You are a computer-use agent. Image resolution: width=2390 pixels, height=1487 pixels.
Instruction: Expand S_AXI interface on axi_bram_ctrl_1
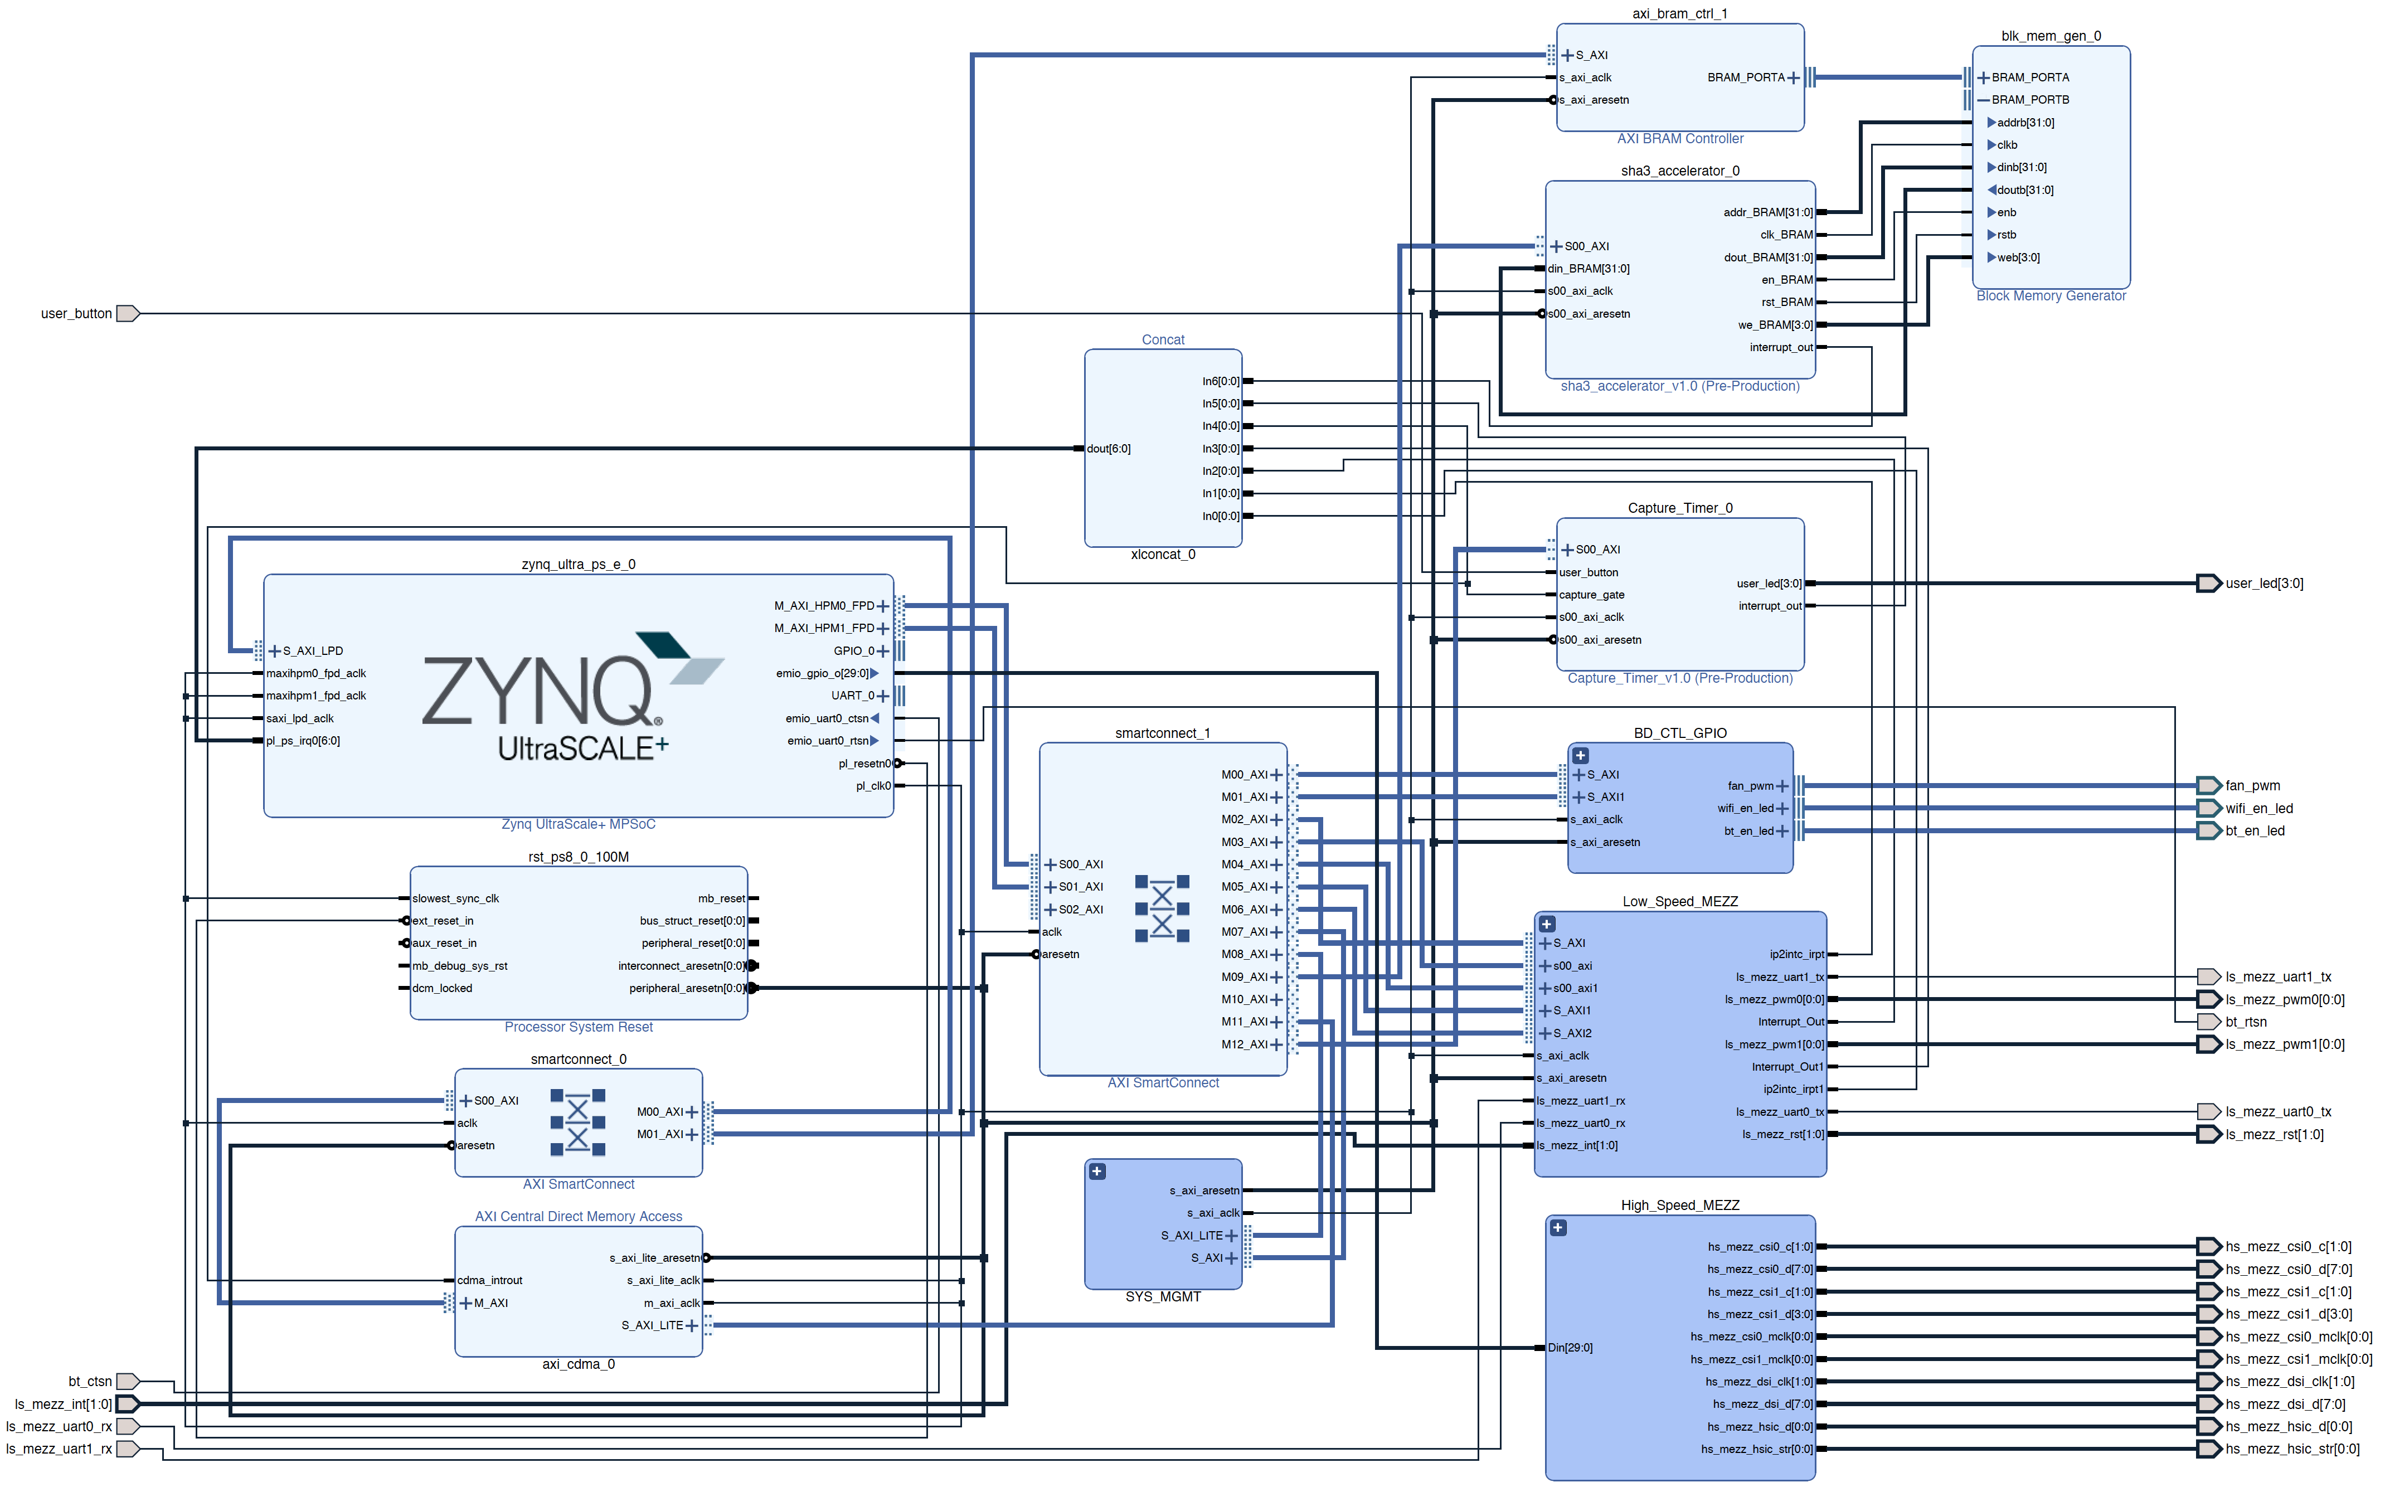1567,56
